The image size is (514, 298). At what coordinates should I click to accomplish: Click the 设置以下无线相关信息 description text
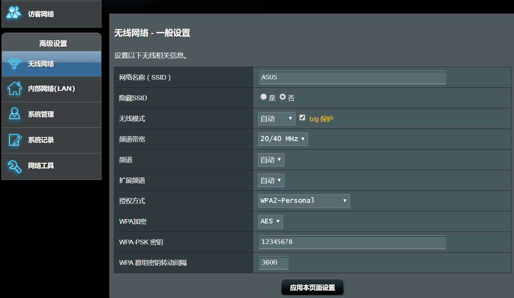[151, 56]
